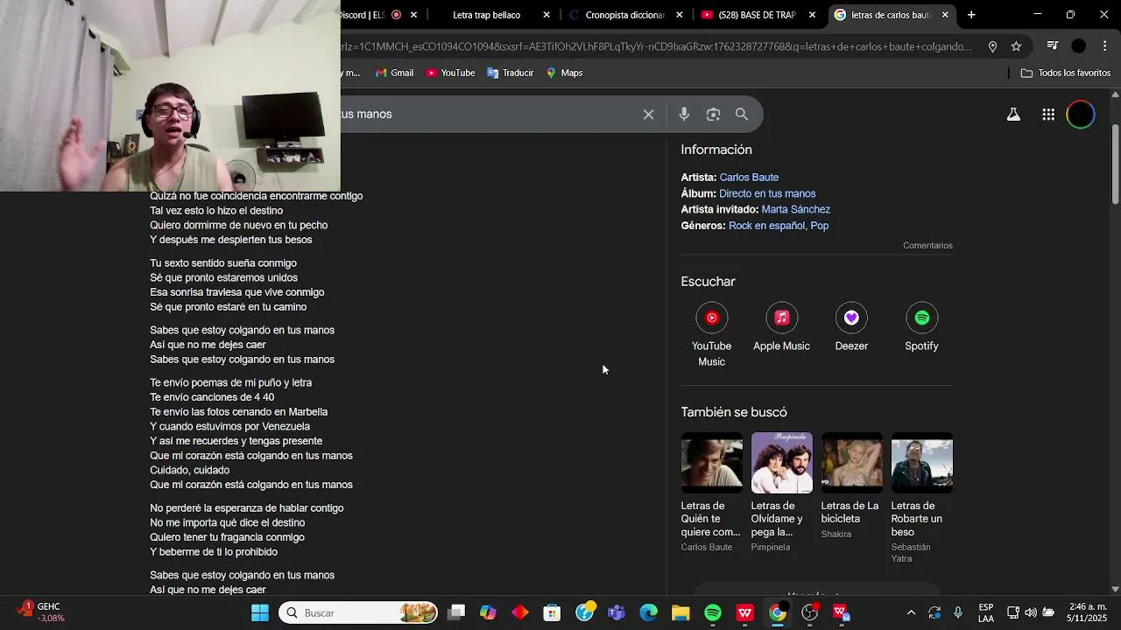Open Copilot from the taskbar

(488, 612)
